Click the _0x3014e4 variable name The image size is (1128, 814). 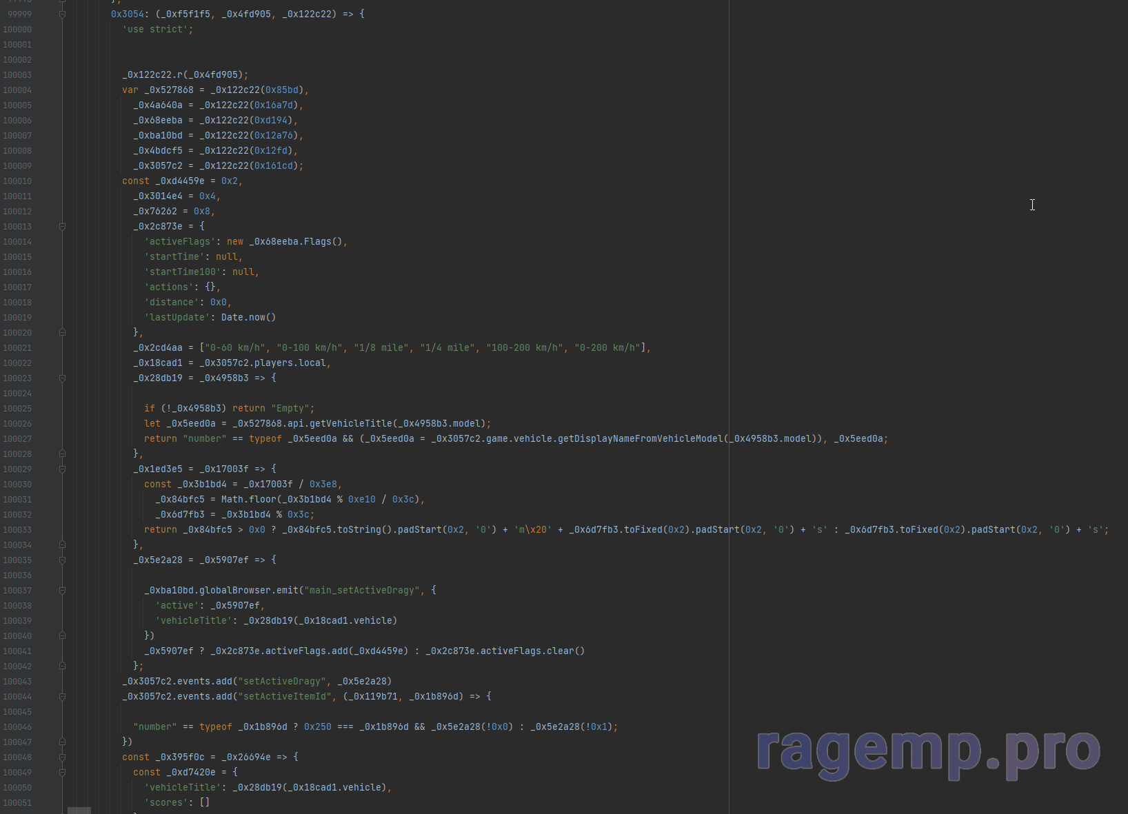158,196
